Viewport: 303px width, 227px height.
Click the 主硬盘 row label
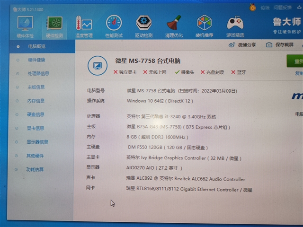coord(93,147)
